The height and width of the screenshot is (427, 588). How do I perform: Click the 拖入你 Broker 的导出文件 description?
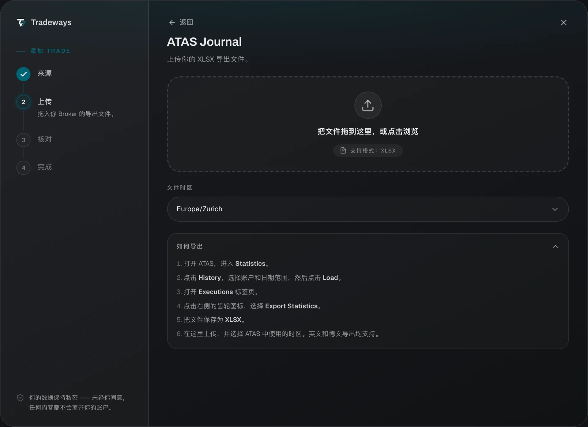pyautogui.click(x=77, y=114)
